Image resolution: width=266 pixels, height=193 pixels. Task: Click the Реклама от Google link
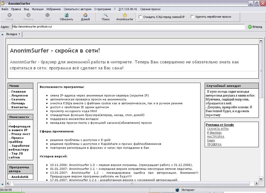click(x=220, y=125)
